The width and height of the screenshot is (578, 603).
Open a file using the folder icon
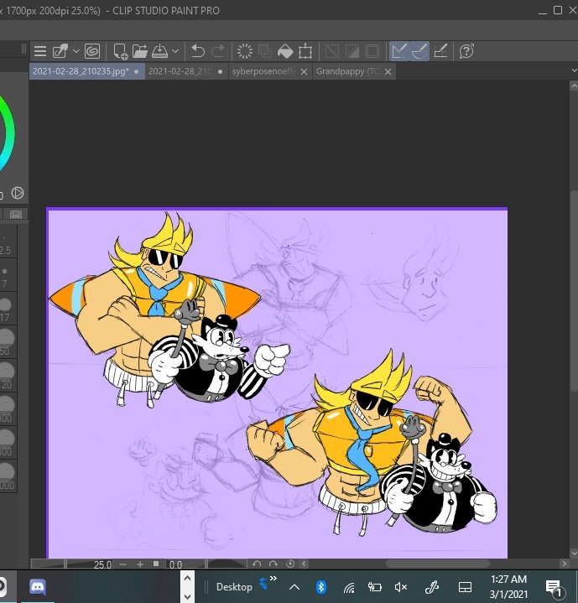(x=140, y=51)
